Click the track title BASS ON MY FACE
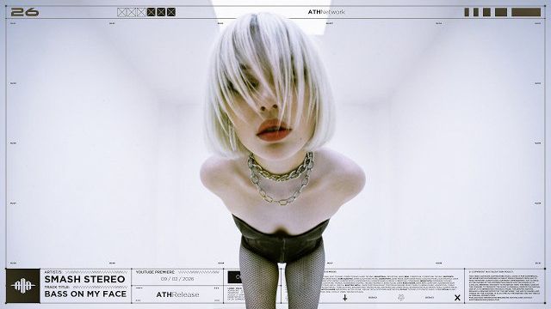The width and height of the screenshot is (551, 309). [85, 294]
